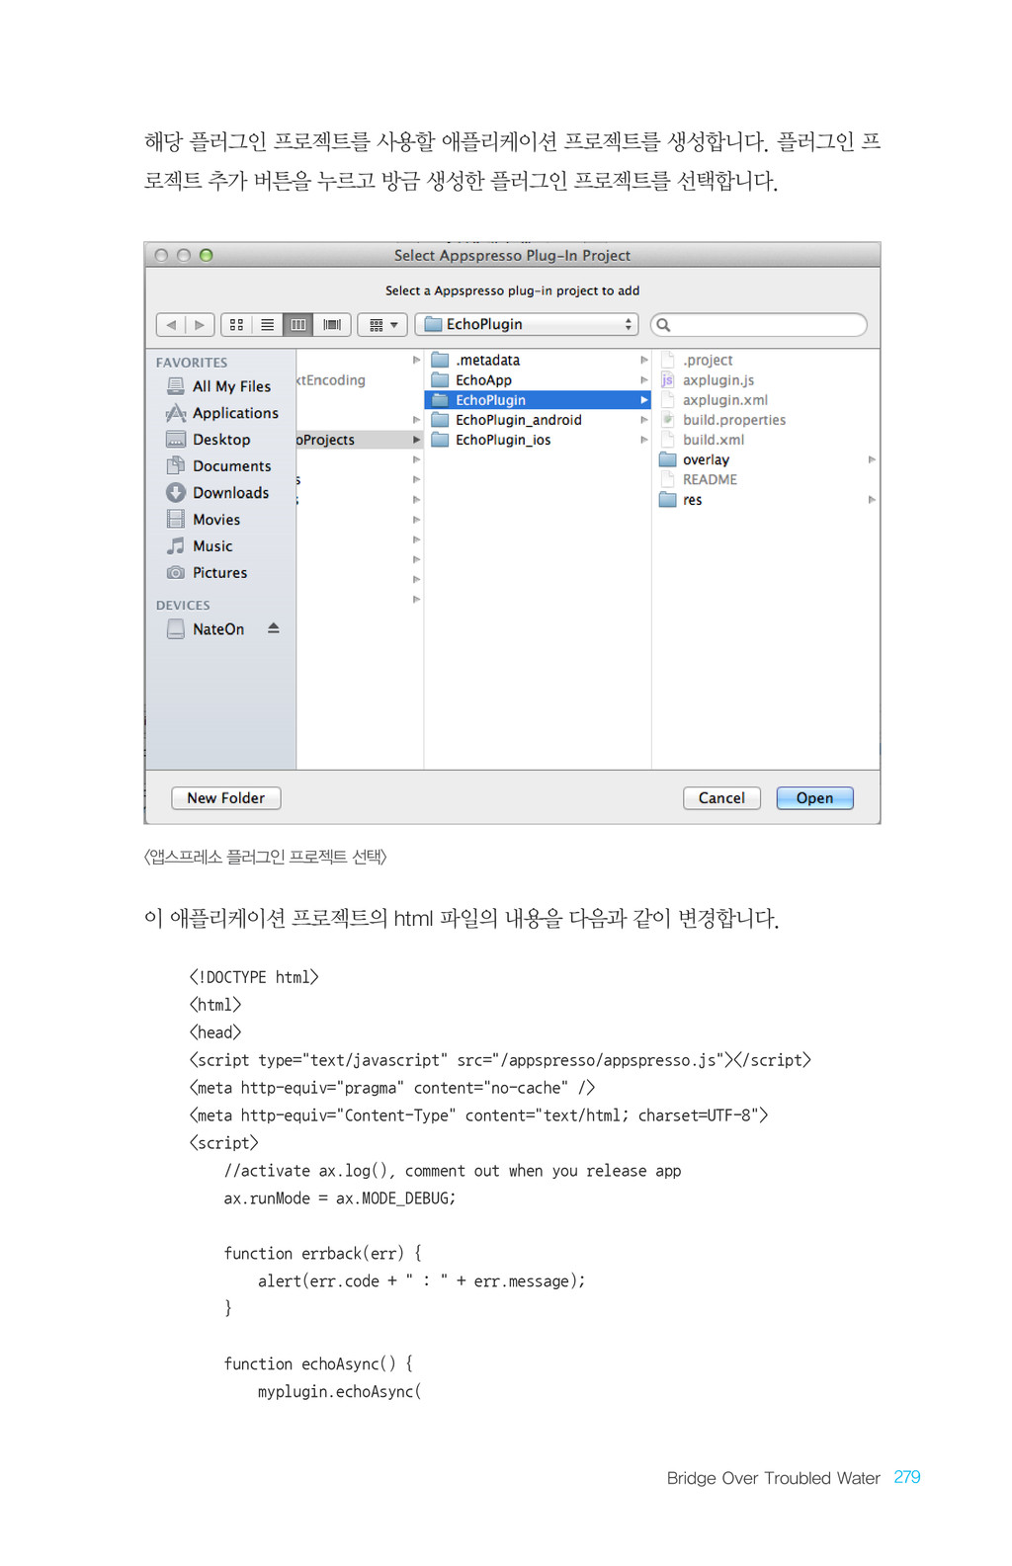Viewport: 1012px width, 1566px height.
Task: Open the EchoPlugin path dropdown
Action: 527,324
